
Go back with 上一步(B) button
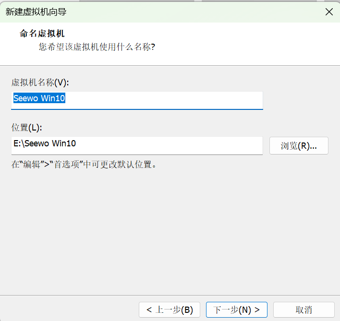point(170,310)
